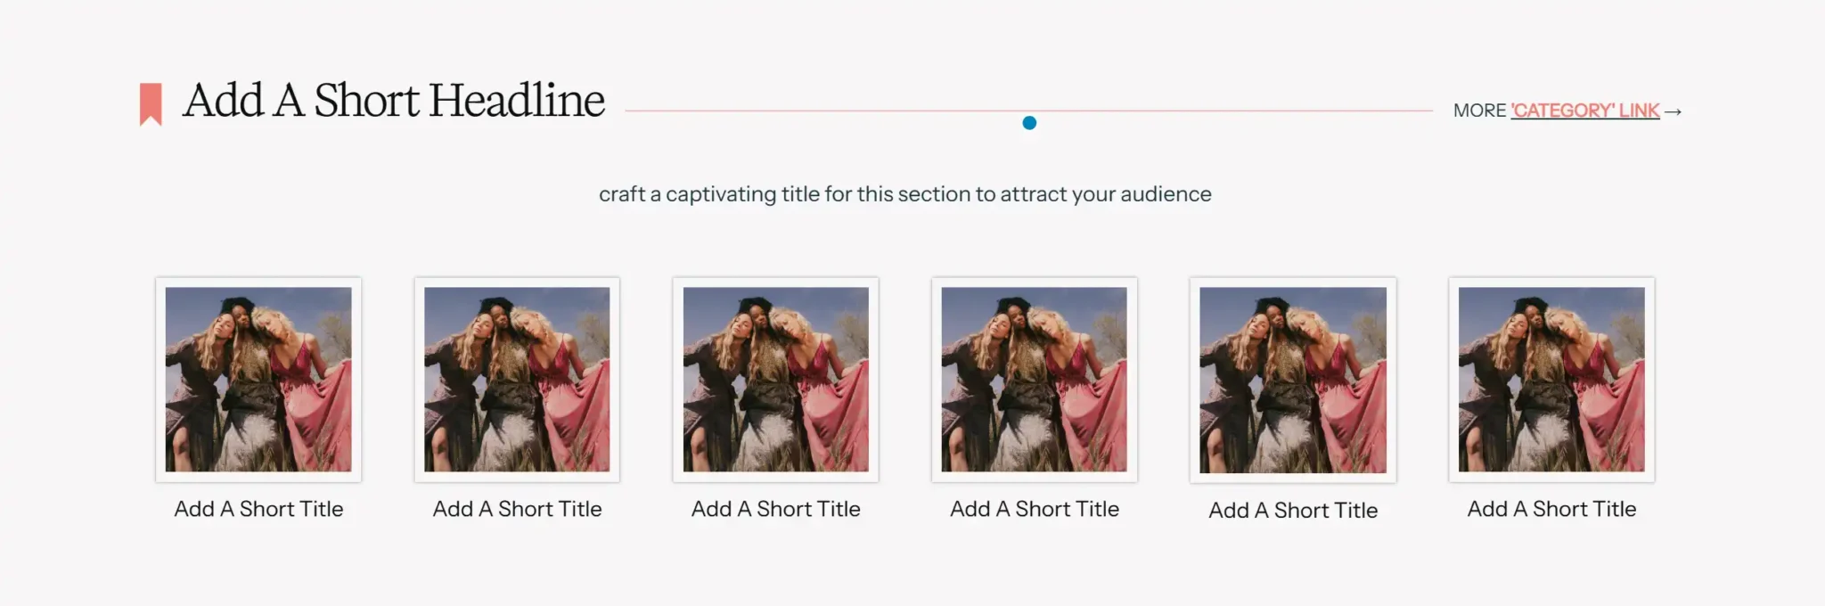Viewport: 1825px width, 606px height.
Task: Open the third photo thumbnail card
Action: (775, 380)
